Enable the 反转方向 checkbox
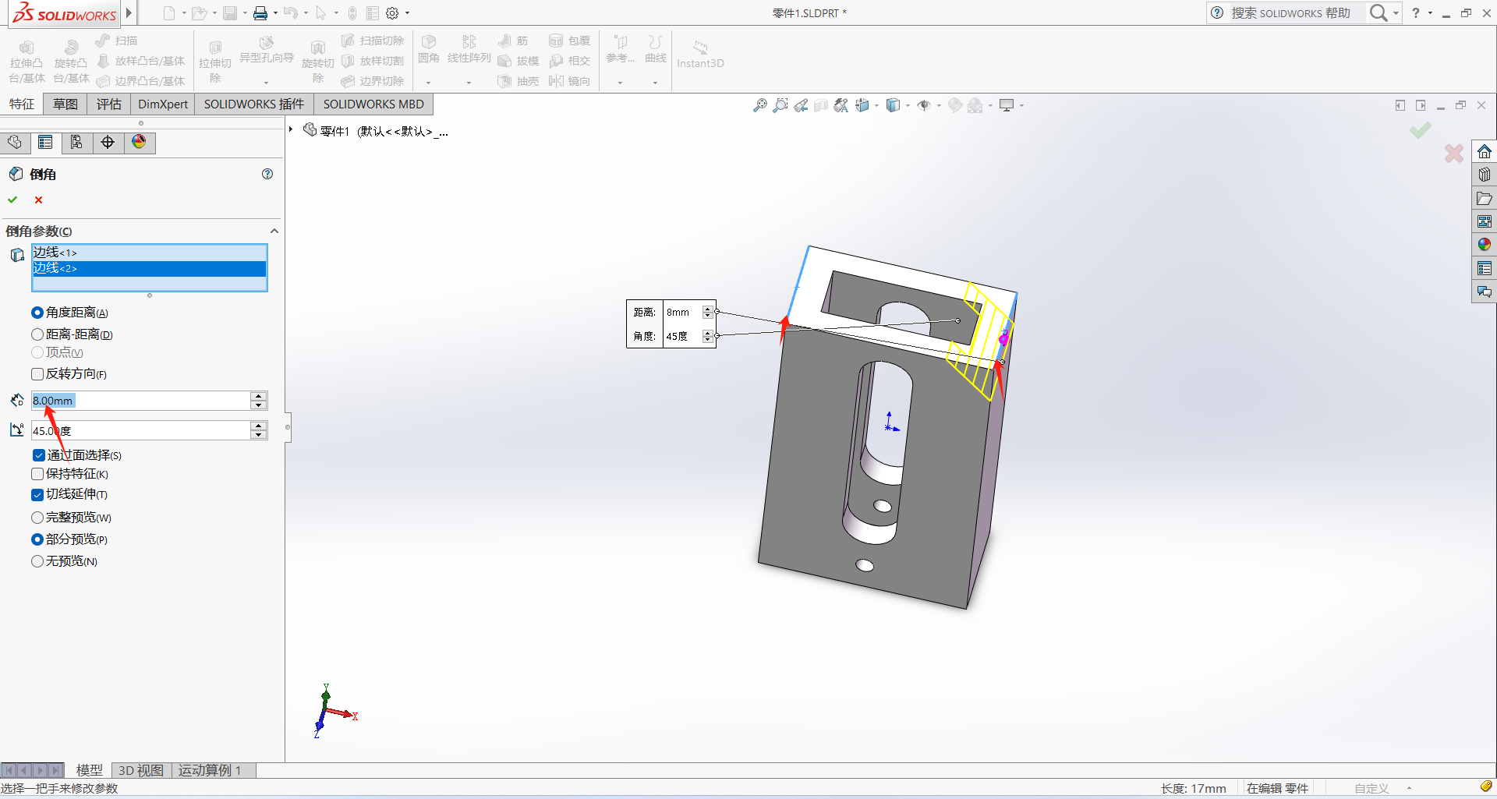This screenshot has width=1497, height=799. coord(37,374)
